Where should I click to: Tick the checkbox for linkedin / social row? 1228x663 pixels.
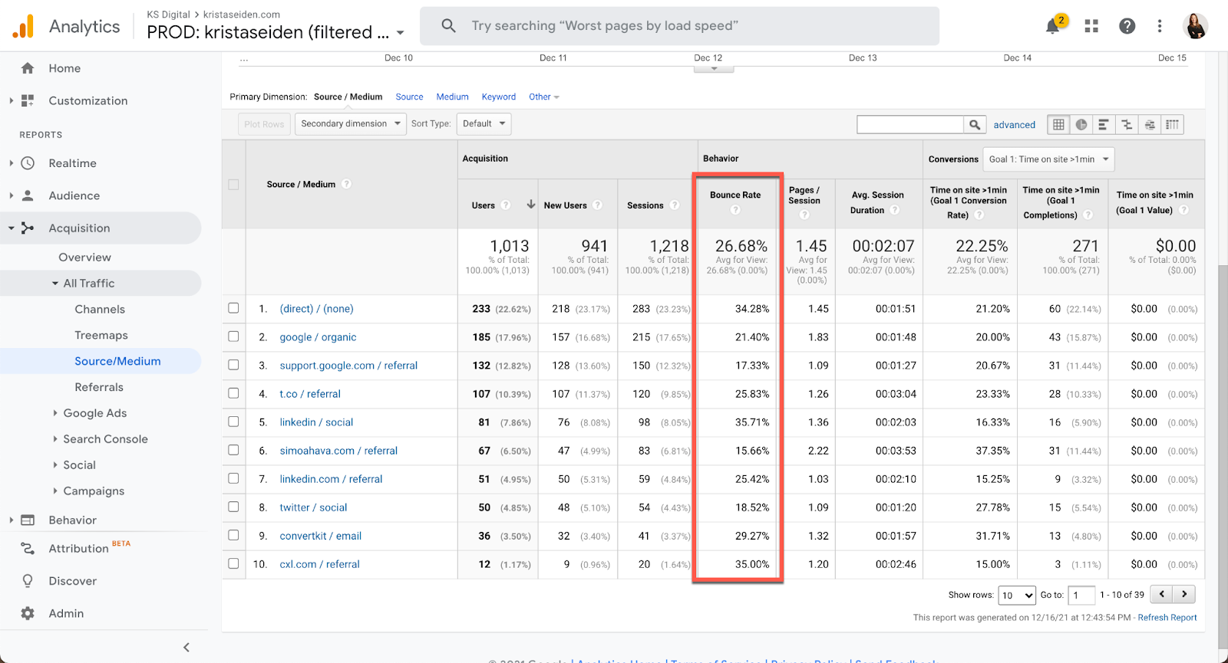[233, 422]
